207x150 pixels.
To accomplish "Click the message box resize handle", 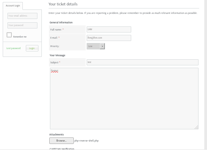I will click(x=196, y=127).
